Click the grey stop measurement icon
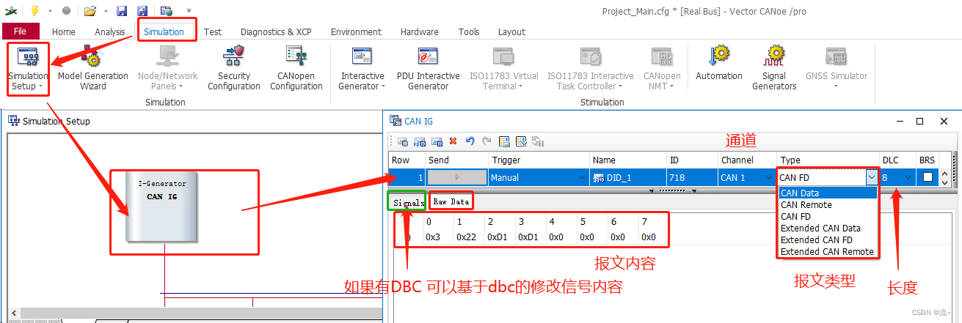Viewport: 962px width, 323px height. click(67, 11)
